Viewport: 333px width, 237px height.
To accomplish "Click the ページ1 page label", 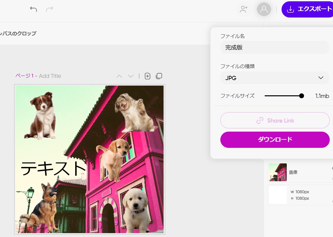I will (25, 76).
